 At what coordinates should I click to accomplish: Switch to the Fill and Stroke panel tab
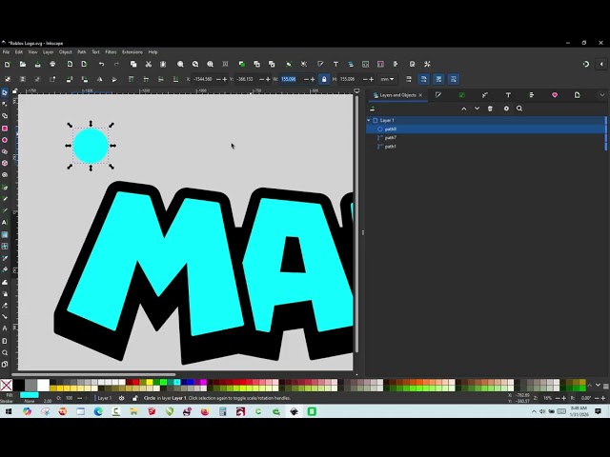tap(438, 95)
